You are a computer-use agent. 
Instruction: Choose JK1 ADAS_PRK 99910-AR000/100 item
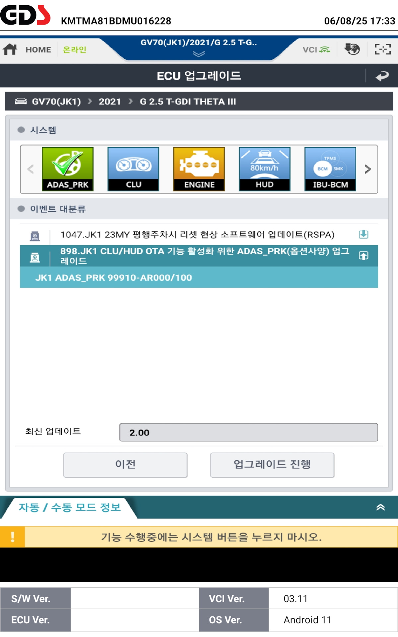tap(199, 277)
